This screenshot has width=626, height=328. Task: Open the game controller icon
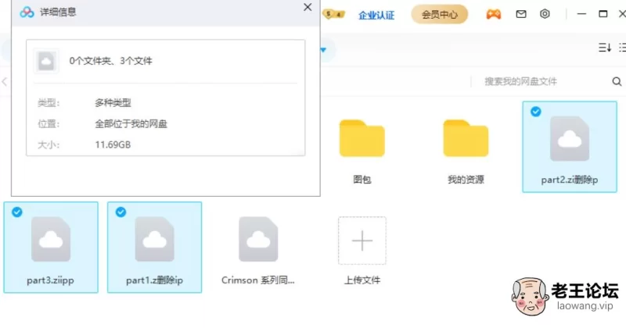click(494, 14)
